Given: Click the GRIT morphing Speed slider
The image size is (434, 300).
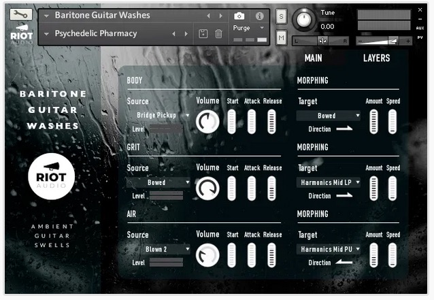Looking at the screenshot, I should coord(393,188).
